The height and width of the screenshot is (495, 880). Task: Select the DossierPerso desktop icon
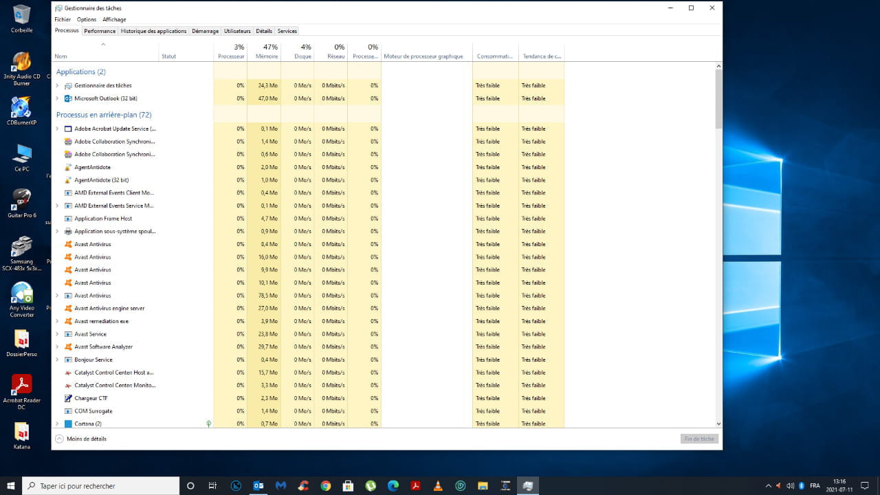(21, 343)
